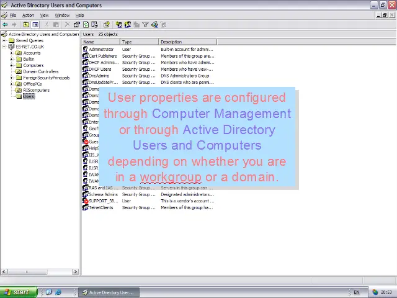This screenshot has width=397, height=298.
Task: Select the Builtin container
Action: tap(29, 59)
